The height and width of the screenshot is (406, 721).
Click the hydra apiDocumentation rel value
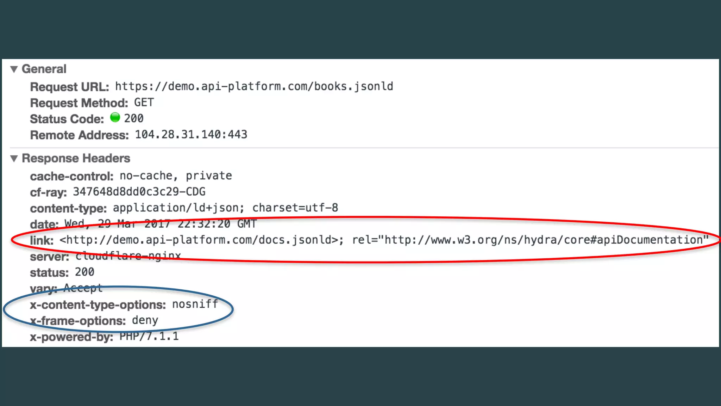(530, 240)
